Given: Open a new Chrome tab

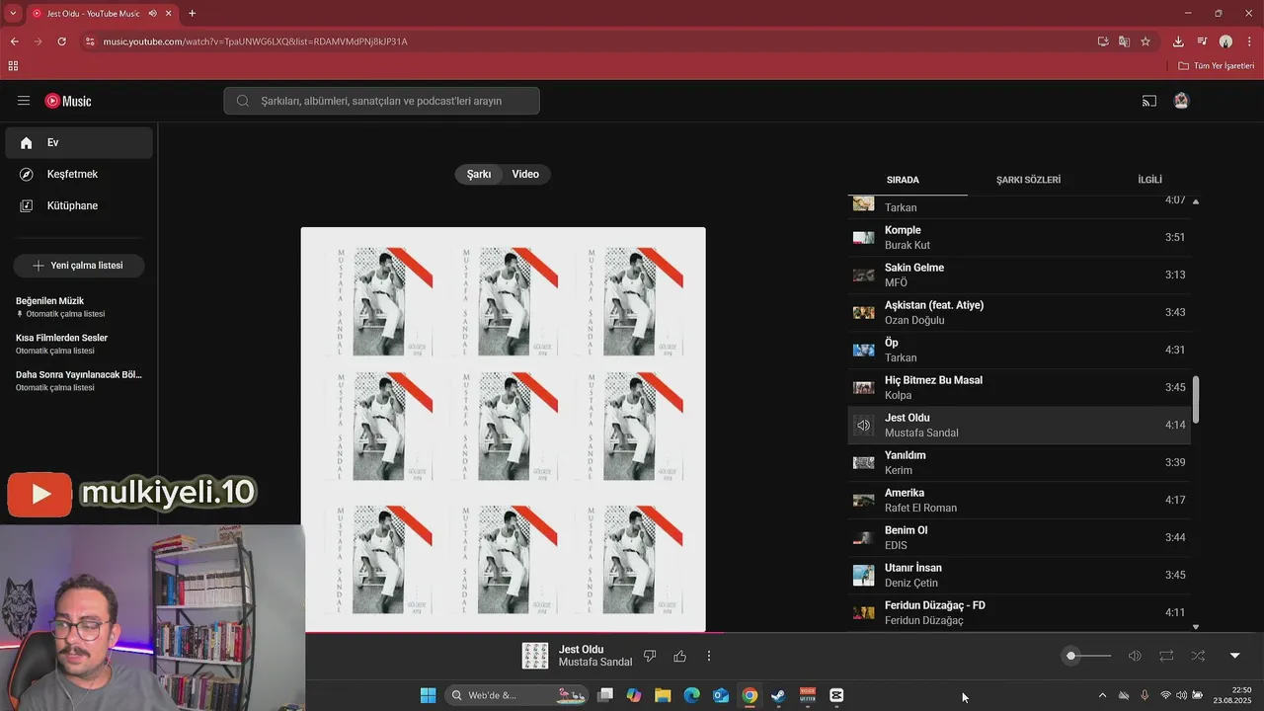Looking at the screenshot, I should click(x=192, y=13).
